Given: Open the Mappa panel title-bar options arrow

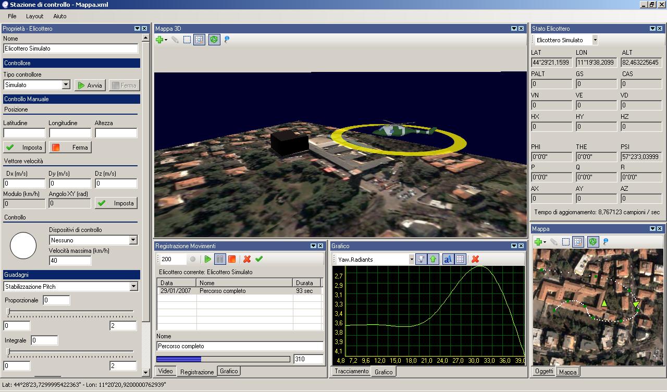Looking at the screenshot, I should tap(652, 229).
